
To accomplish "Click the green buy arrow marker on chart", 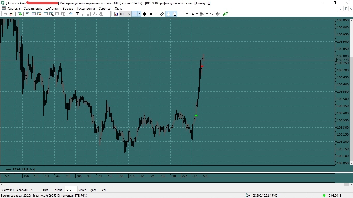I will pyautogui.click(x=196, y=115).
